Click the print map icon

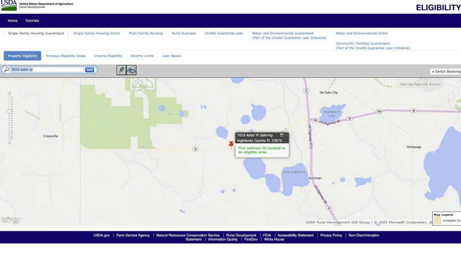(131, 70)
